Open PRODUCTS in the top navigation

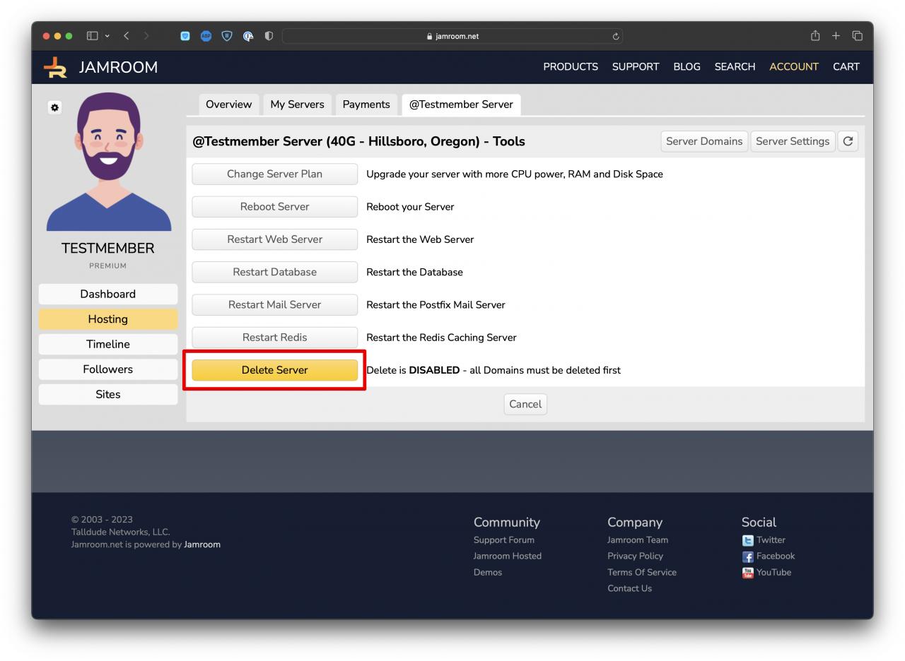[570, 67]
